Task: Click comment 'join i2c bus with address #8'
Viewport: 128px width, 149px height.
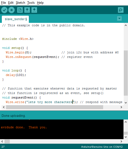Action: click(90, 52)
